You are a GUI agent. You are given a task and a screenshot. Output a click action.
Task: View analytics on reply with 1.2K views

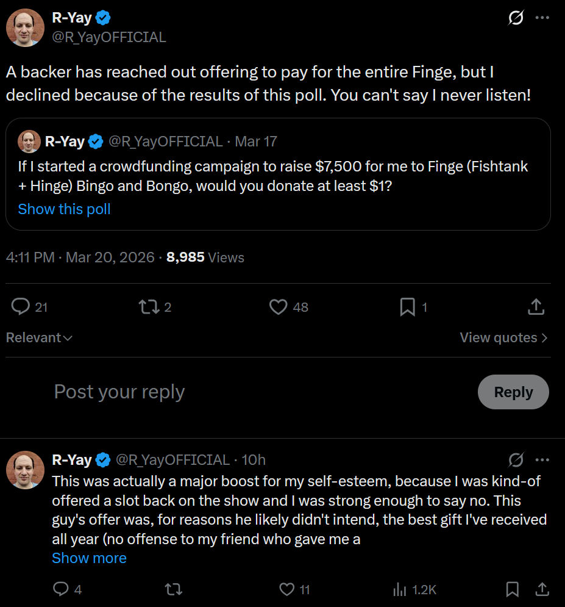tap(400, 589)
